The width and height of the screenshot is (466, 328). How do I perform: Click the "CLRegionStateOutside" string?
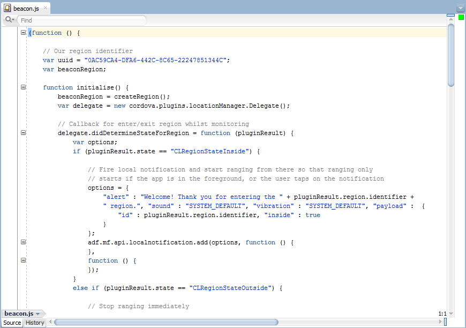point(230,288)
